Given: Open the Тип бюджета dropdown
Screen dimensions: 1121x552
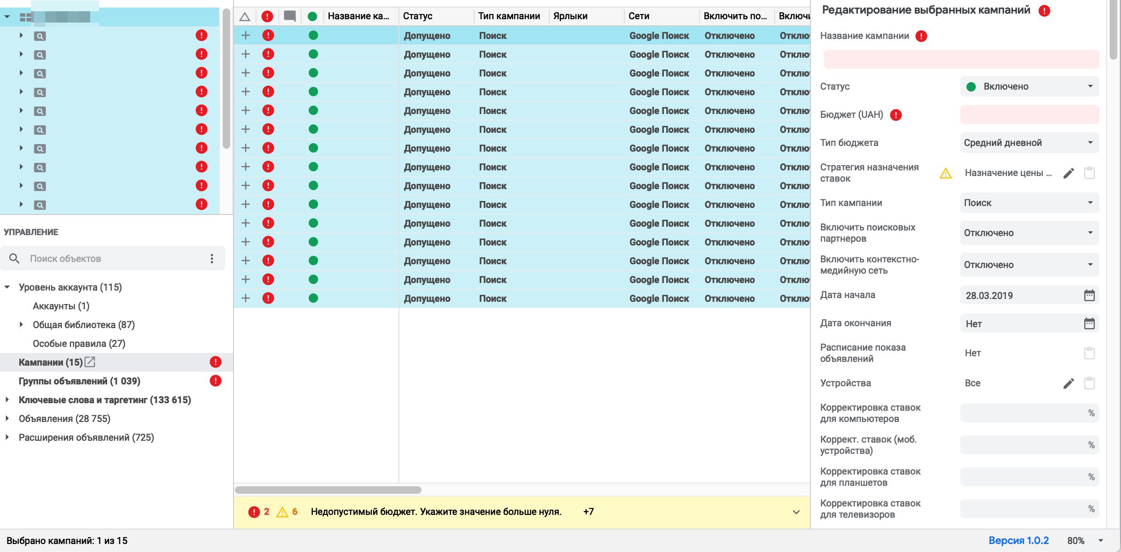Looking at the screenshot, I should 1029,143.
